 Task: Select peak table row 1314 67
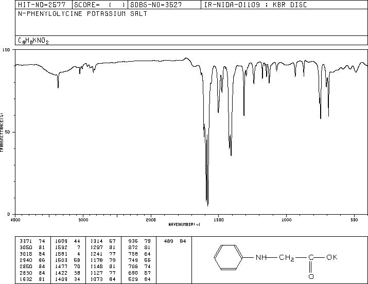pyautogui.click(x=103, y=241)
